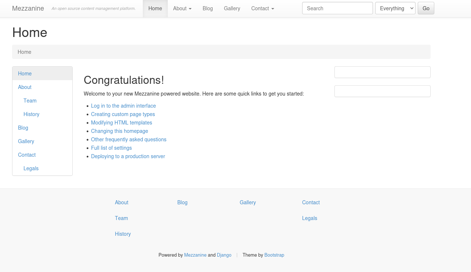Select History in the left sidebar menu
Screen dimensions: 471x272
click(31, 114)
